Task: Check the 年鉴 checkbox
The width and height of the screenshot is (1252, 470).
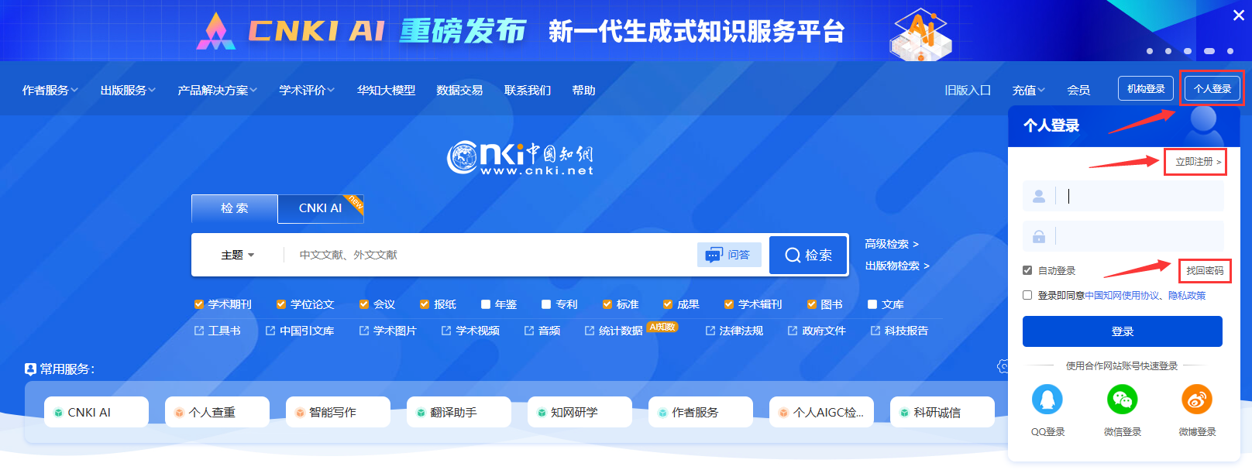Action: [486, 304]
